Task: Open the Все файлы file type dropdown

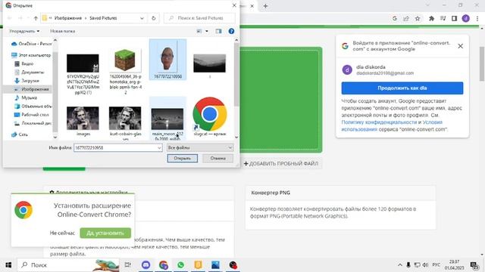Action: pyautogui.click(x=200, y=148)
